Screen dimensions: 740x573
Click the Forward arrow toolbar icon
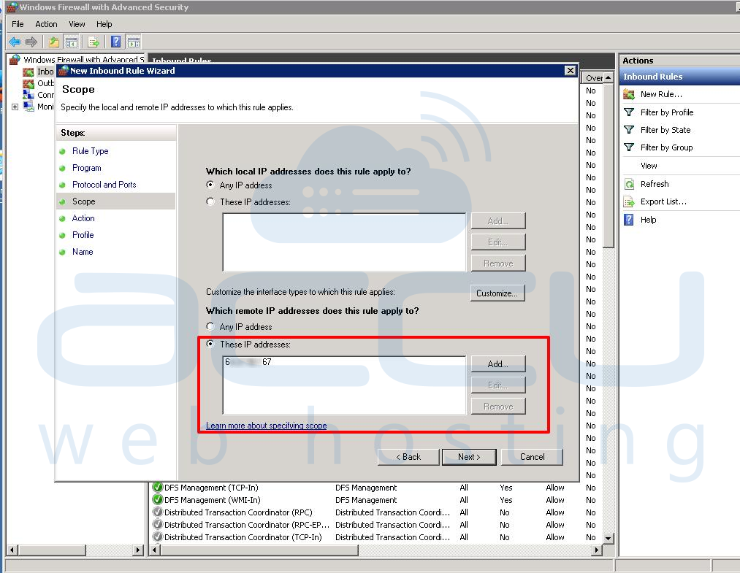(31, 42)
